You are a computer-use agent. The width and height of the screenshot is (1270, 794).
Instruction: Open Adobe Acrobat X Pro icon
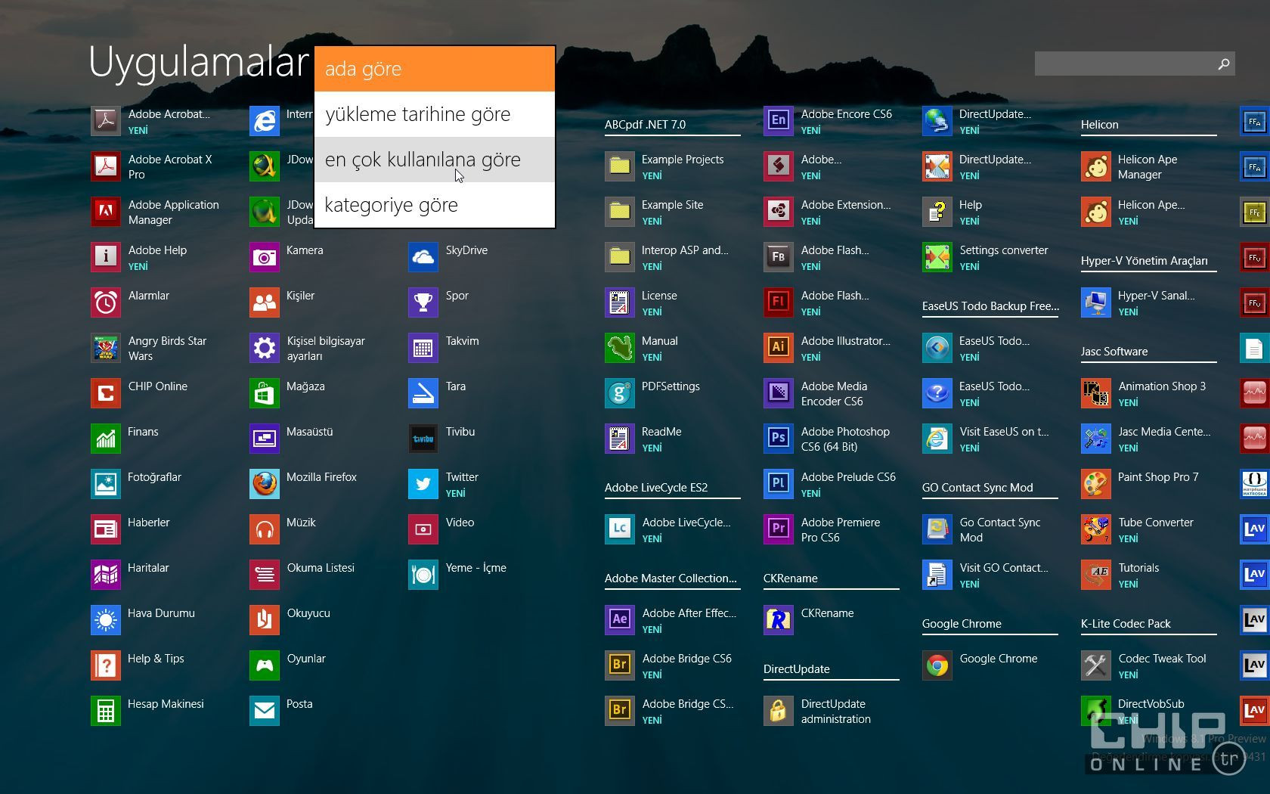pos(106,166)
